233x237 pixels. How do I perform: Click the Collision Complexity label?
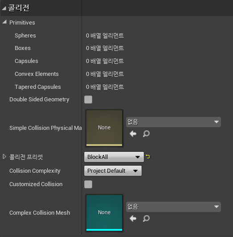(x=35, y=171)
